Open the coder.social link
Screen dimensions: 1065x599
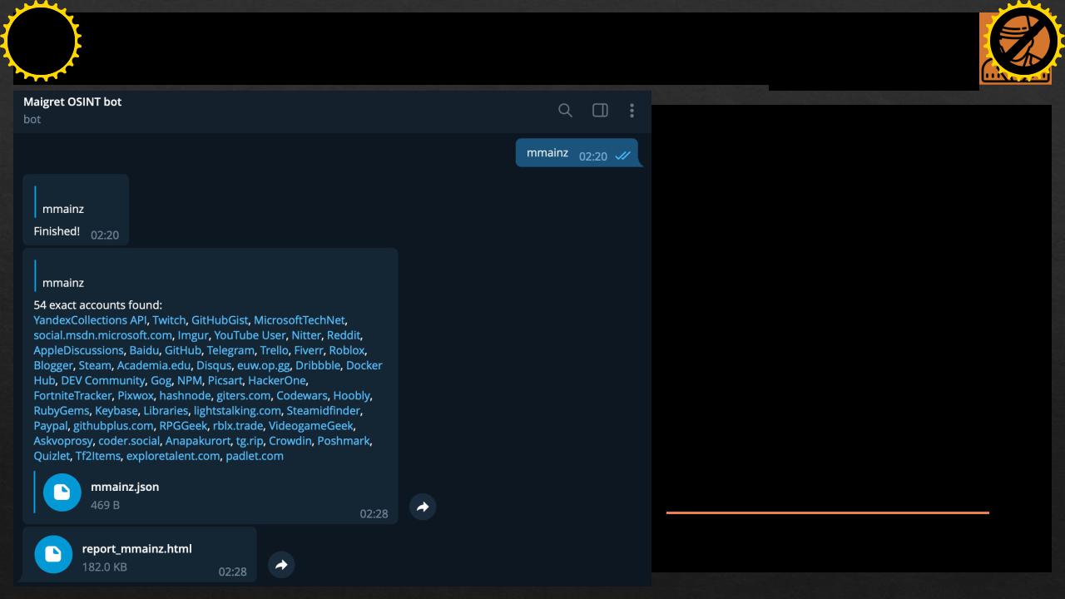pyautogui.click(x=129, y=440)
